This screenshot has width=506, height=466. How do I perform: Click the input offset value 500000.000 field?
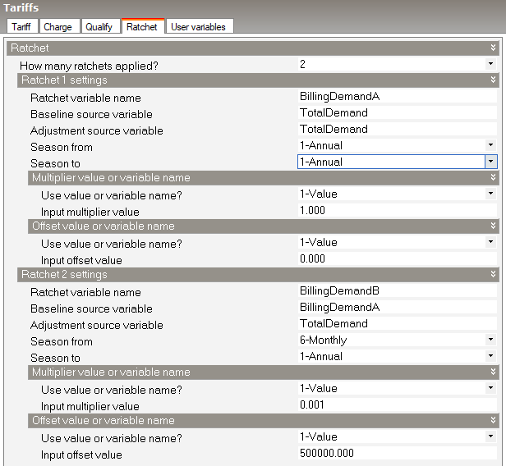[x=394, y=454]
